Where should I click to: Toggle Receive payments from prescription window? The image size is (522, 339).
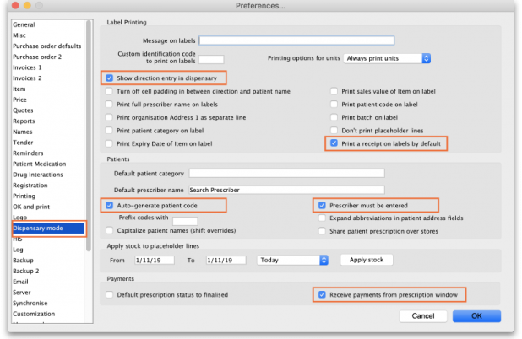(x=322, y=294)
